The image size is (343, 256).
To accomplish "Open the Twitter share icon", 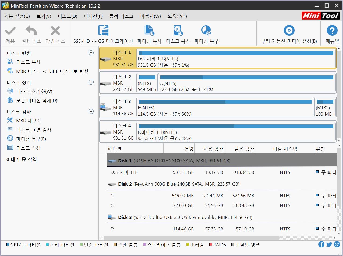I will pos(329,244).
